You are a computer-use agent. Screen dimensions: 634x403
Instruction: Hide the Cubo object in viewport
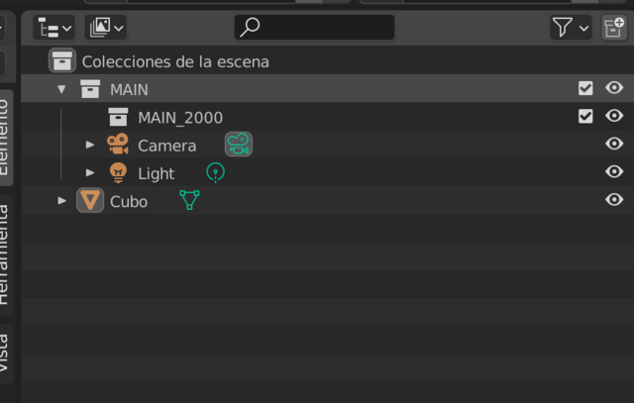pos(614,200)
